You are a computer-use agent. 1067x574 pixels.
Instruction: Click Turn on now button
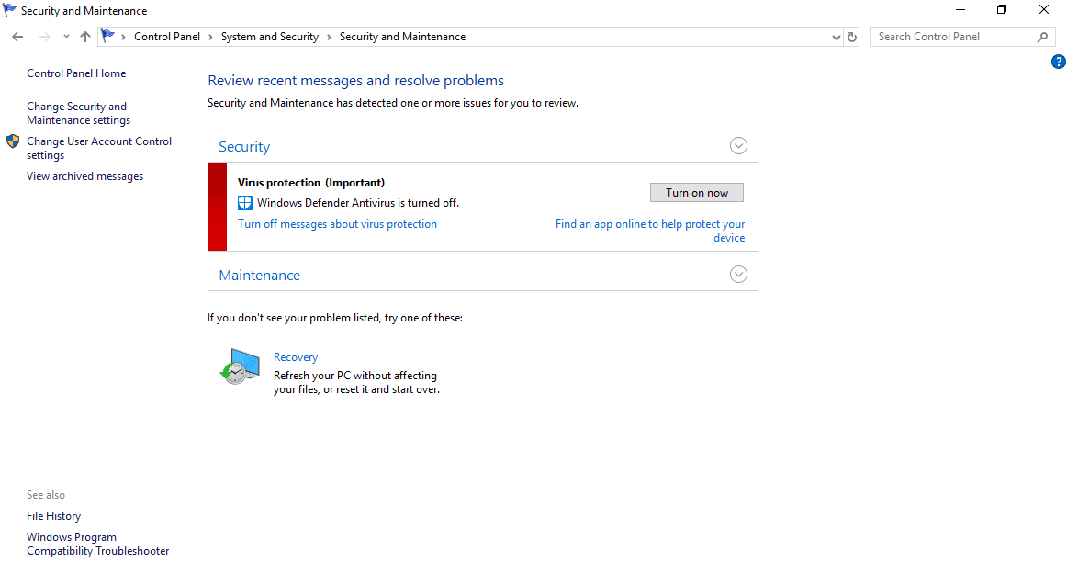697,193
